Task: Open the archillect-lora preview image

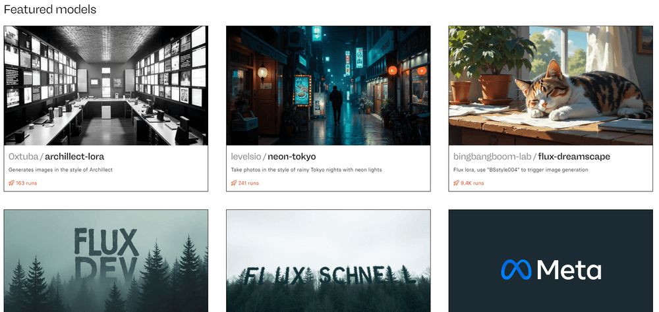Action: coord(106,86)
